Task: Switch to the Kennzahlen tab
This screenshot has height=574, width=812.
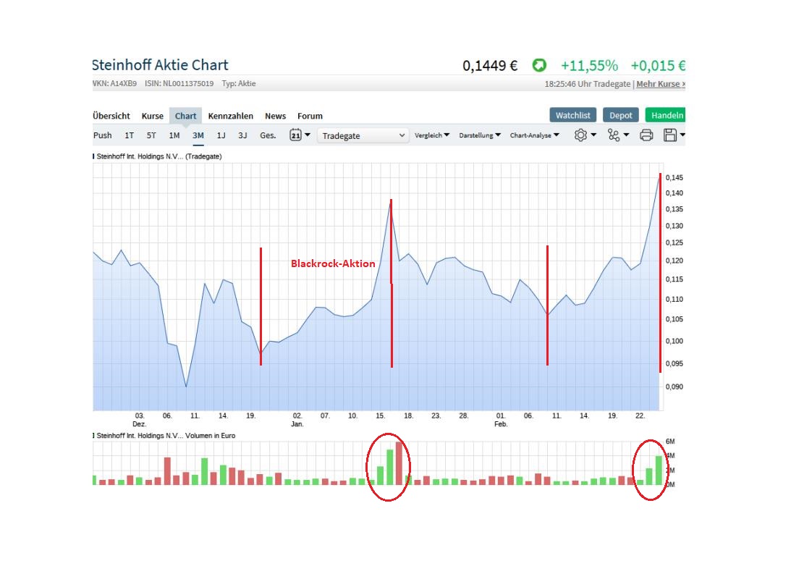Action: tap(231, 116)
